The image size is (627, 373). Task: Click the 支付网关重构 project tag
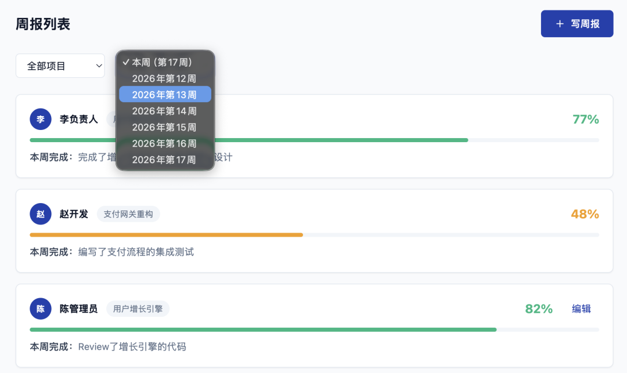point(128,214)
